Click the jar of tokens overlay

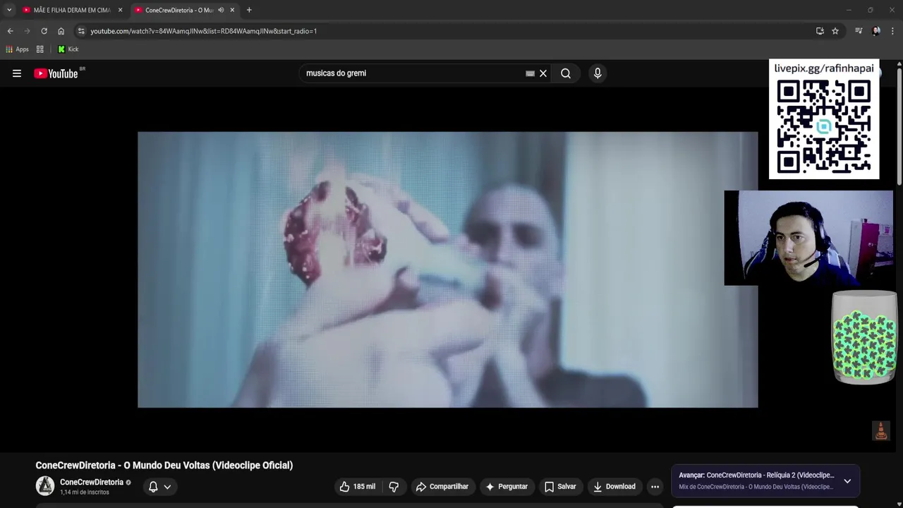(x=864, y=337)
